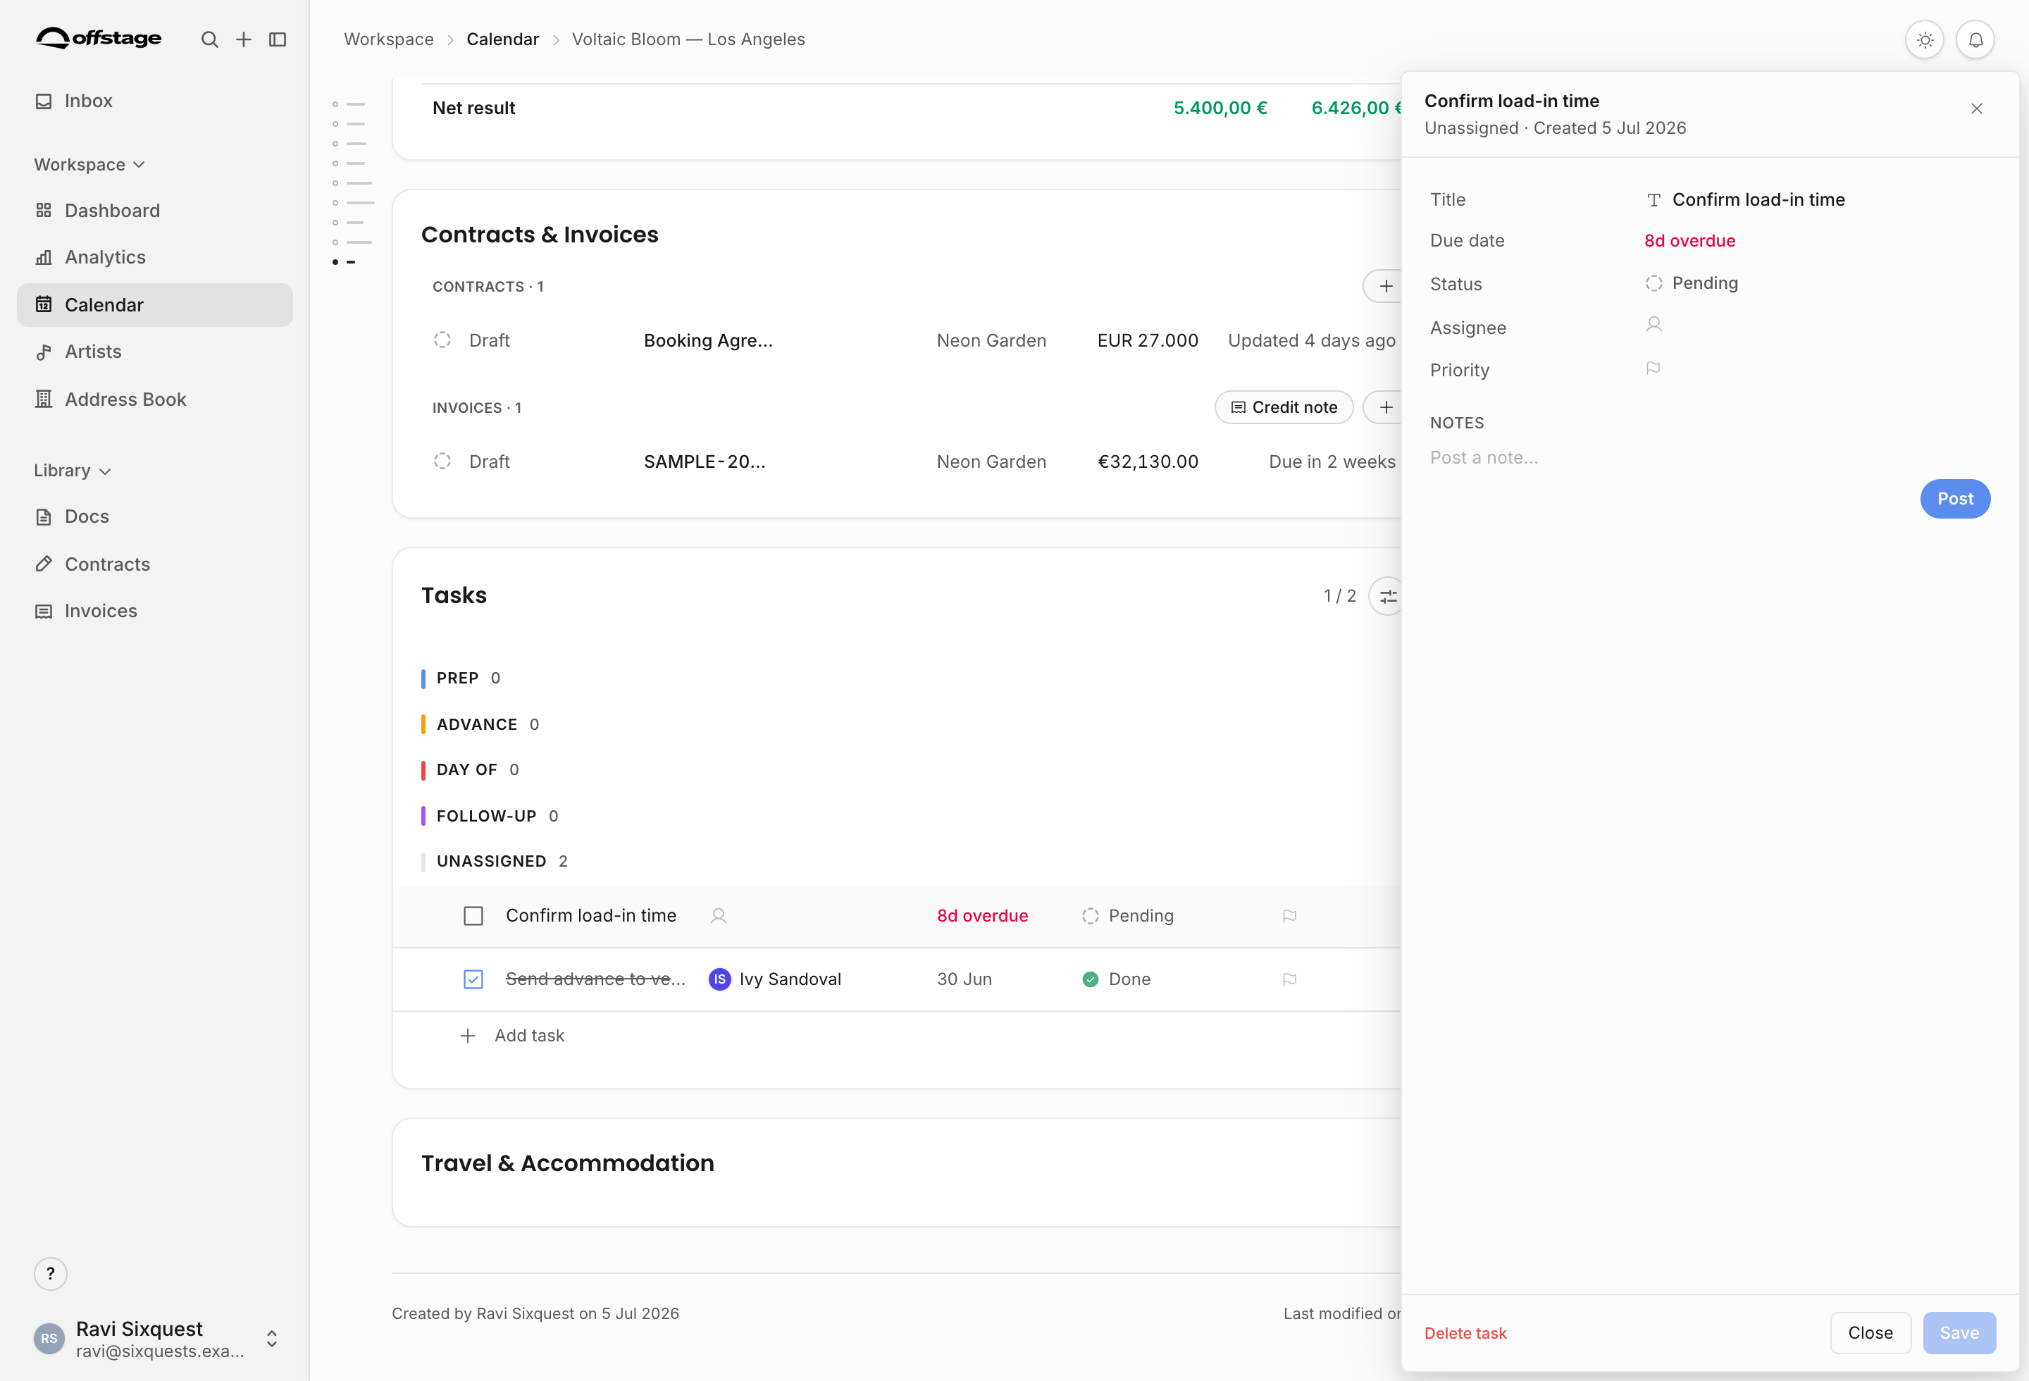
Task: Go to Dashboard
Action: (154, 211)
